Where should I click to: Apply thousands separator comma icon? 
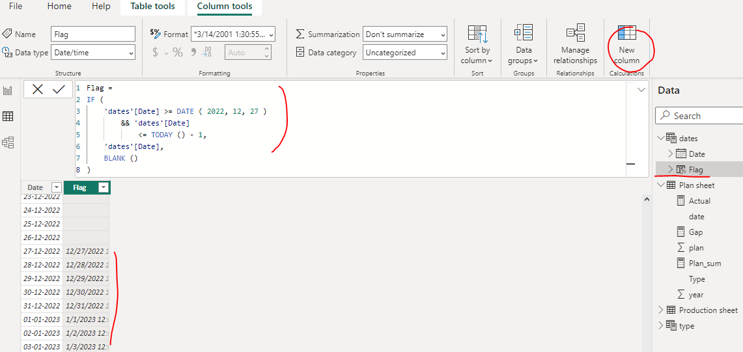(x=193, y=51)
